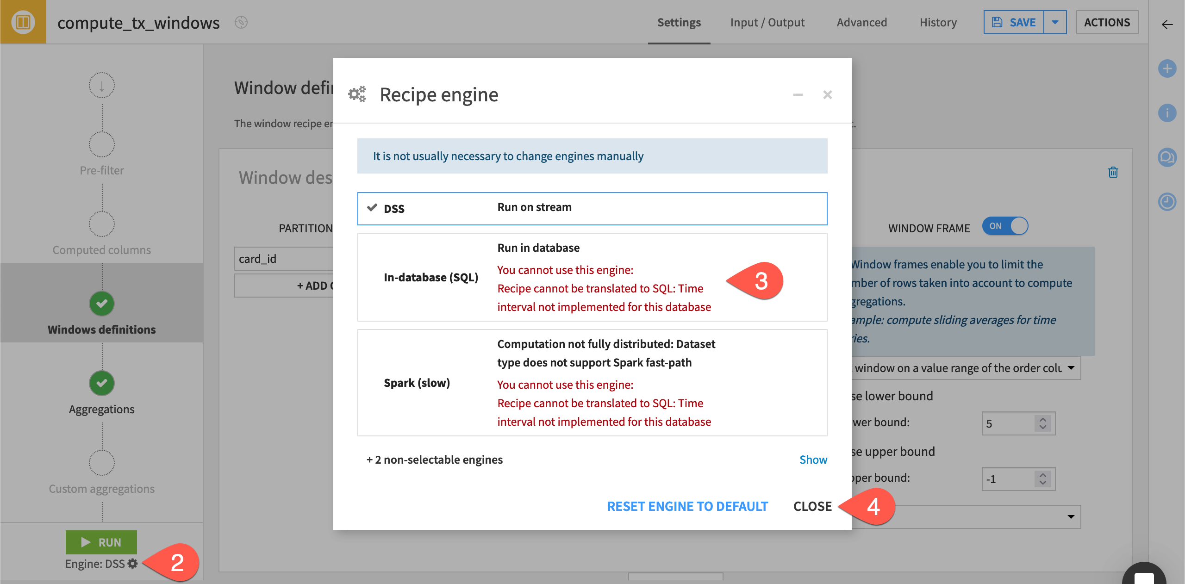Click the card_id partitioning column field
Image resolution: width=1185 pixels, height=584 pixels.
284,259
